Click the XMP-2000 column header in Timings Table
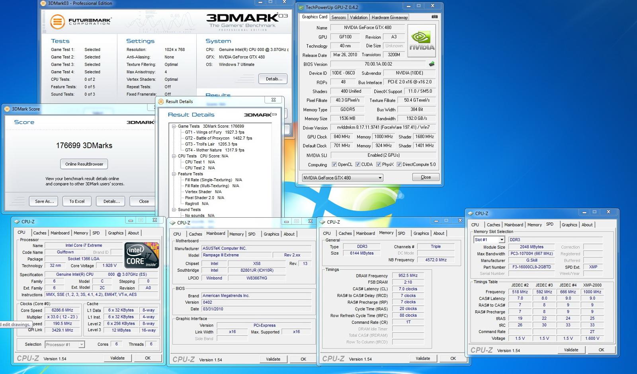 click(x=592, y=285)
